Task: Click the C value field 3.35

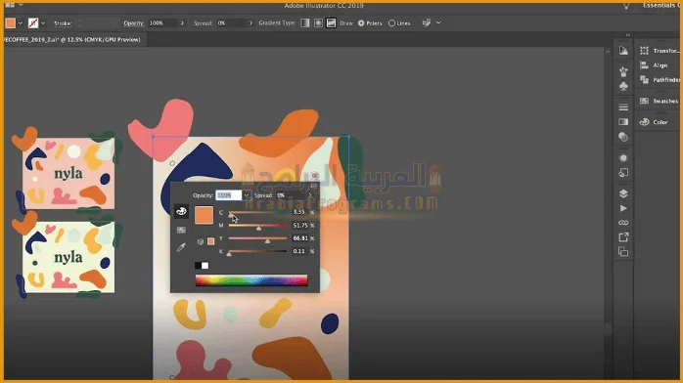Action: 299,212
